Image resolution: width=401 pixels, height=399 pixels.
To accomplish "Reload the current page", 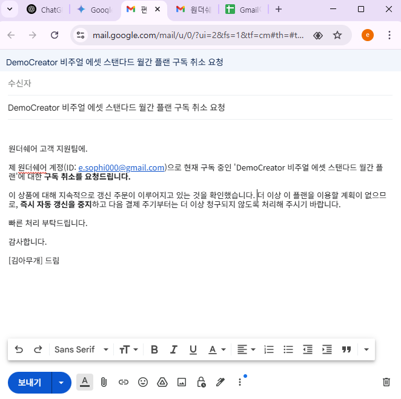I will tap(55, 35).
